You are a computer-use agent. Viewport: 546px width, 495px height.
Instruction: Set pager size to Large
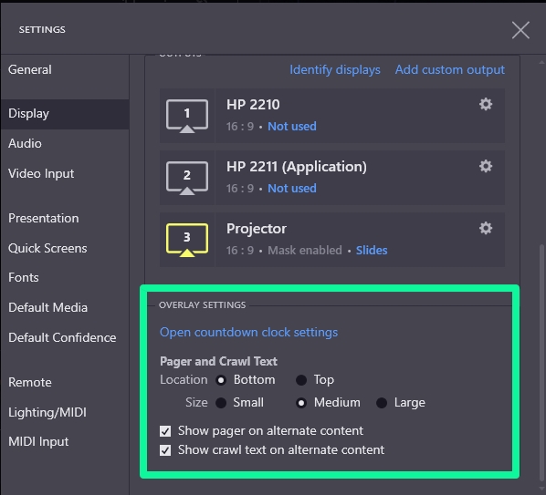(x=382, y=403)
